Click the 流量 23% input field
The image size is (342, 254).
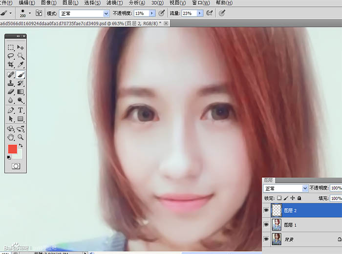click(x=188, y=14)
